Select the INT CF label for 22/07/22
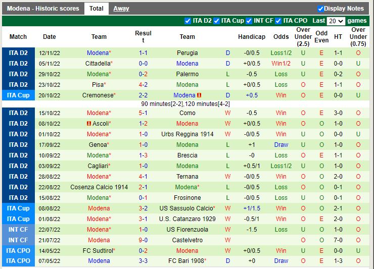 point(18,230)
